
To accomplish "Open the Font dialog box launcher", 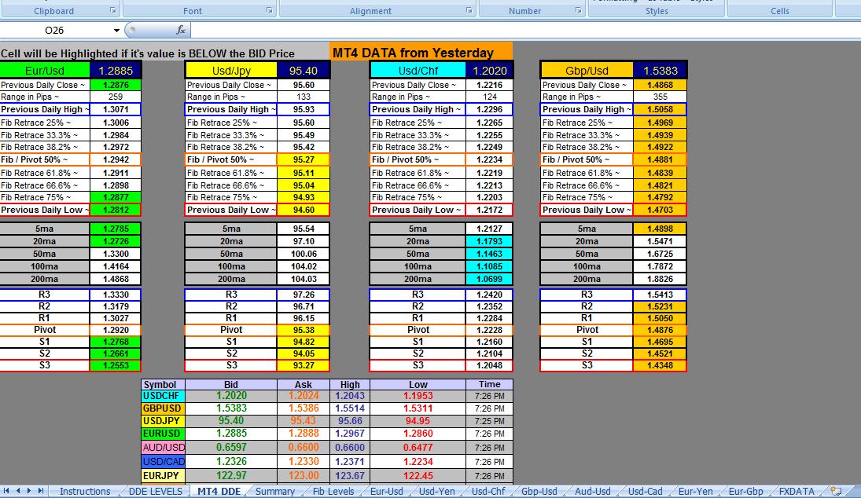I will (x=268, y=9).
